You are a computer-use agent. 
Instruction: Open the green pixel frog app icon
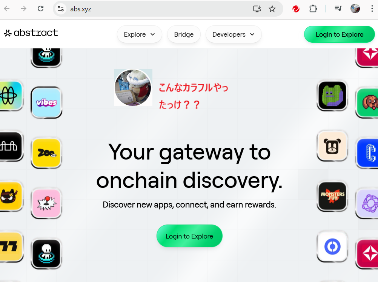click(332, 96)
